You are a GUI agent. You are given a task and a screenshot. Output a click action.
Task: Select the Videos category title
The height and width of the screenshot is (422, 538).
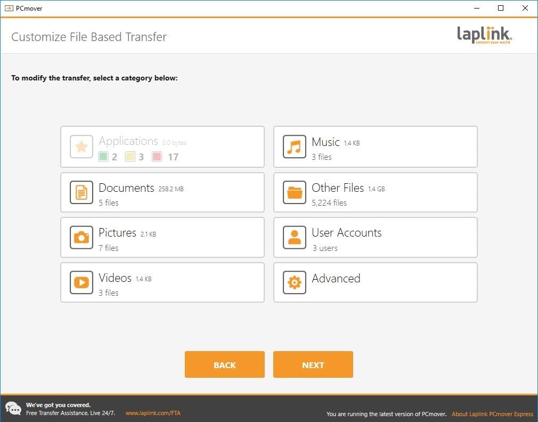[115, 278]
